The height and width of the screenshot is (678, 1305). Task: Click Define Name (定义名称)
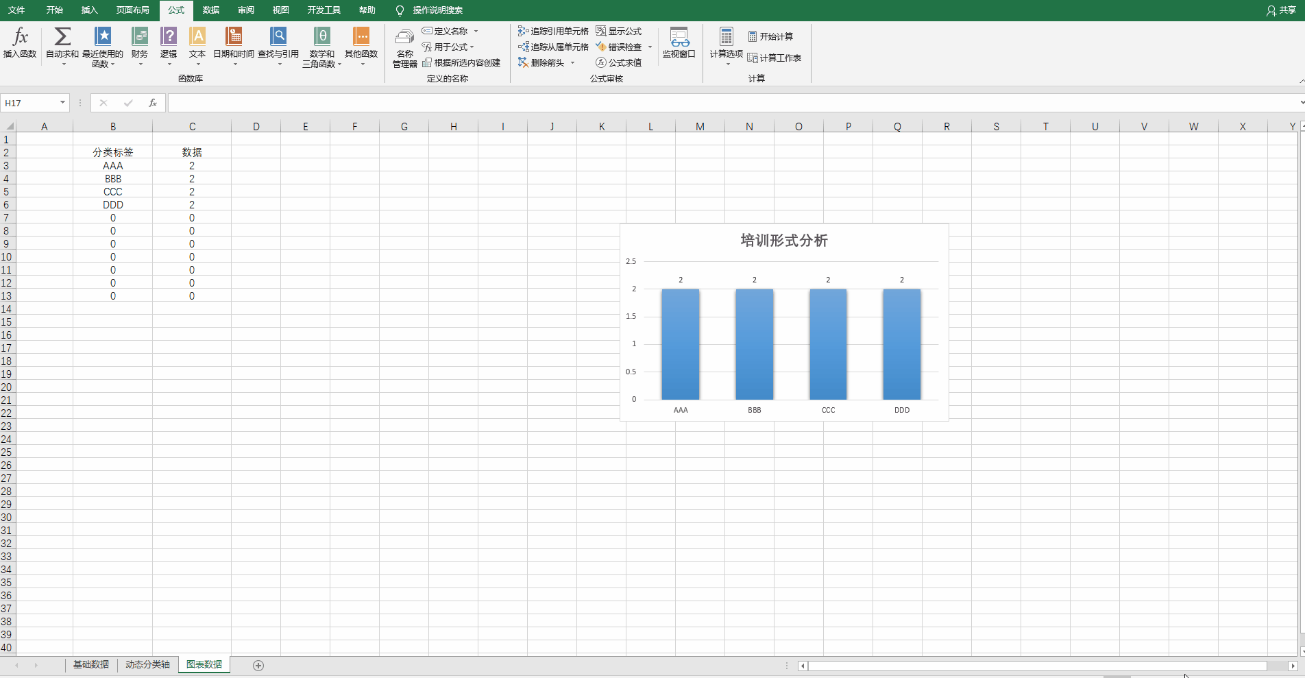pos(446,31)
